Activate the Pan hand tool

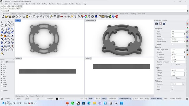(x=34, y=16)
